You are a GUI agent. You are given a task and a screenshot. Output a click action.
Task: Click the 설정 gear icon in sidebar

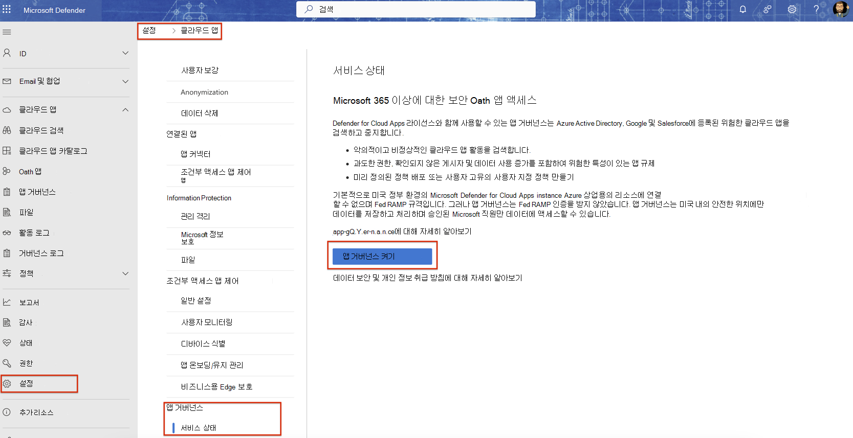point(7,384)
